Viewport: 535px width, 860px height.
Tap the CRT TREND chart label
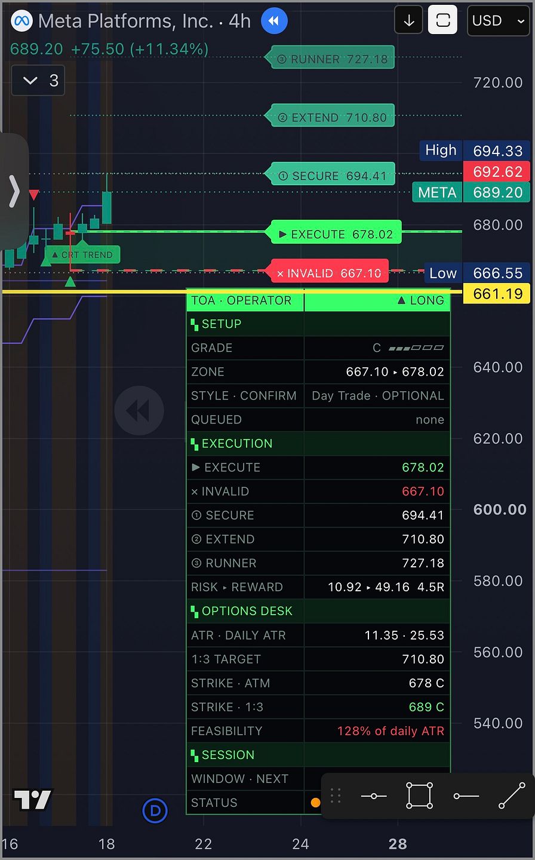click(x=82, y=254)
